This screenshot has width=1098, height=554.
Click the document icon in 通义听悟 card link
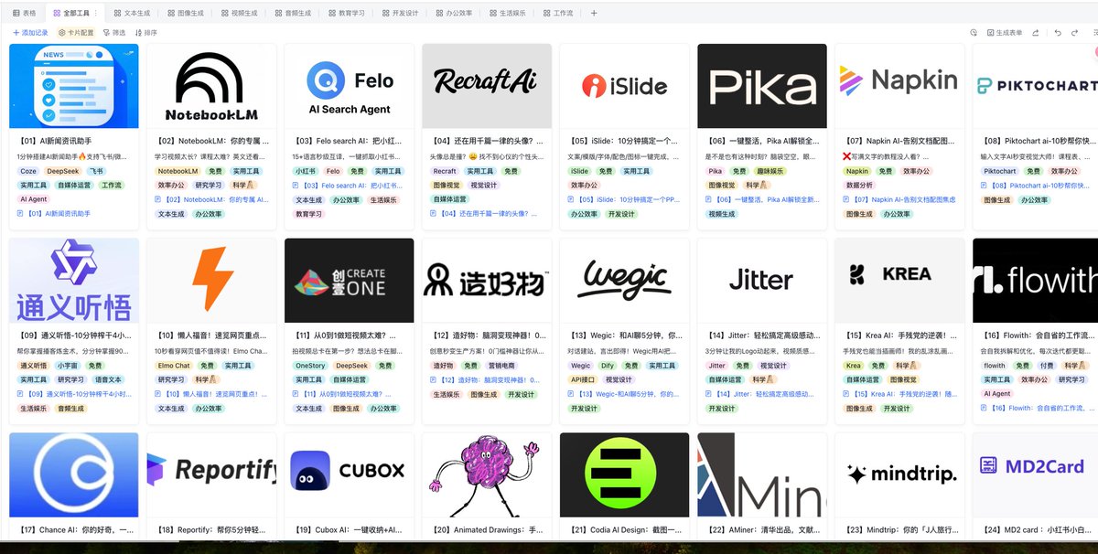[20, 394]
